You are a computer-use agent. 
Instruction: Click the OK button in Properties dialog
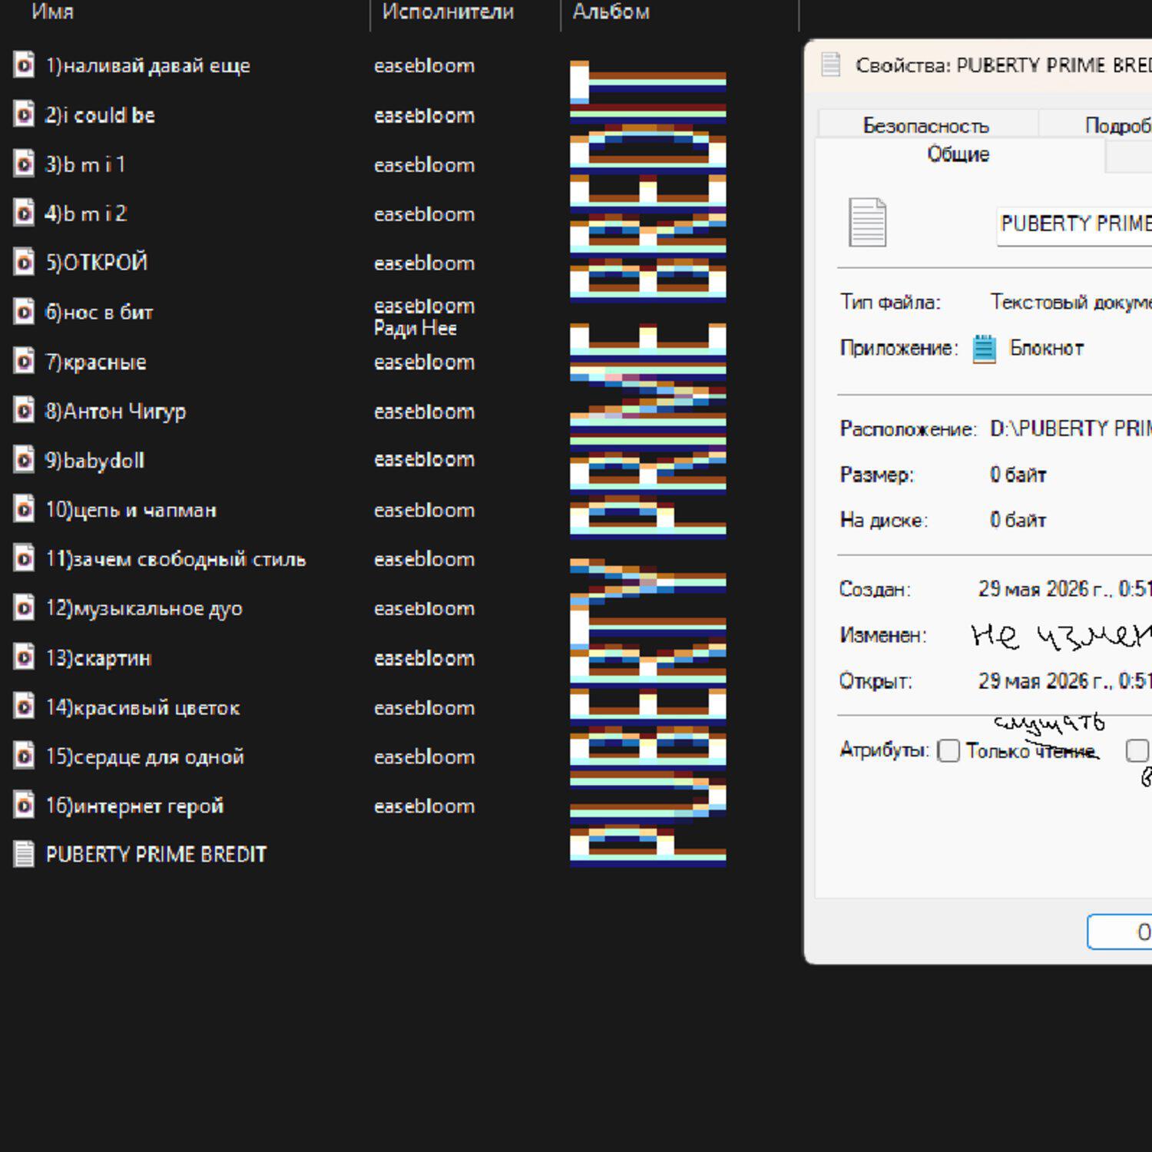(1120, 932)
